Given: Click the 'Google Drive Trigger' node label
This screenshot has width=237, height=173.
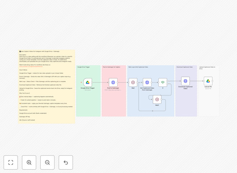Looking at the screenshot, I should click(88, 88).
